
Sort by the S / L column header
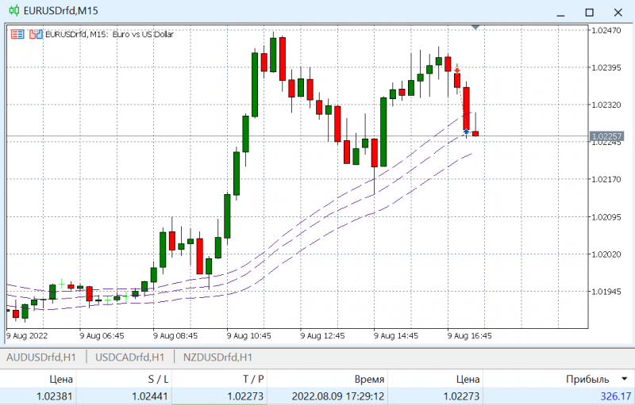[158, 379]
